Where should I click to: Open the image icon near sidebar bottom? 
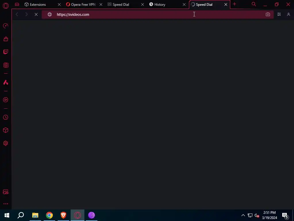click(x=6, y=192)
